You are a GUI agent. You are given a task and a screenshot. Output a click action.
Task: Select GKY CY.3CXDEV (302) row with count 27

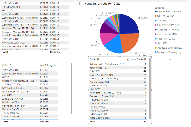(x=118, y=75)
